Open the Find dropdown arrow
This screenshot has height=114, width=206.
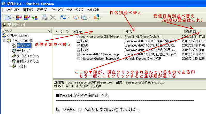[89, 17]
